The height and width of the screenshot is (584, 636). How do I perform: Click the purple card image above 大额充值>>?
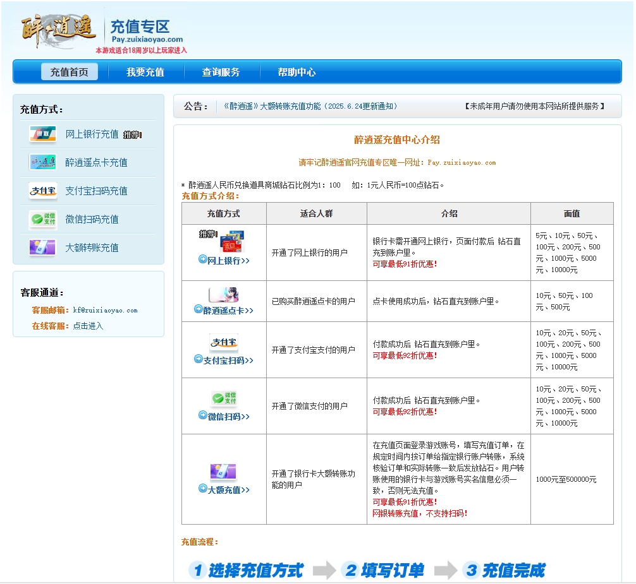click(223, 472)
